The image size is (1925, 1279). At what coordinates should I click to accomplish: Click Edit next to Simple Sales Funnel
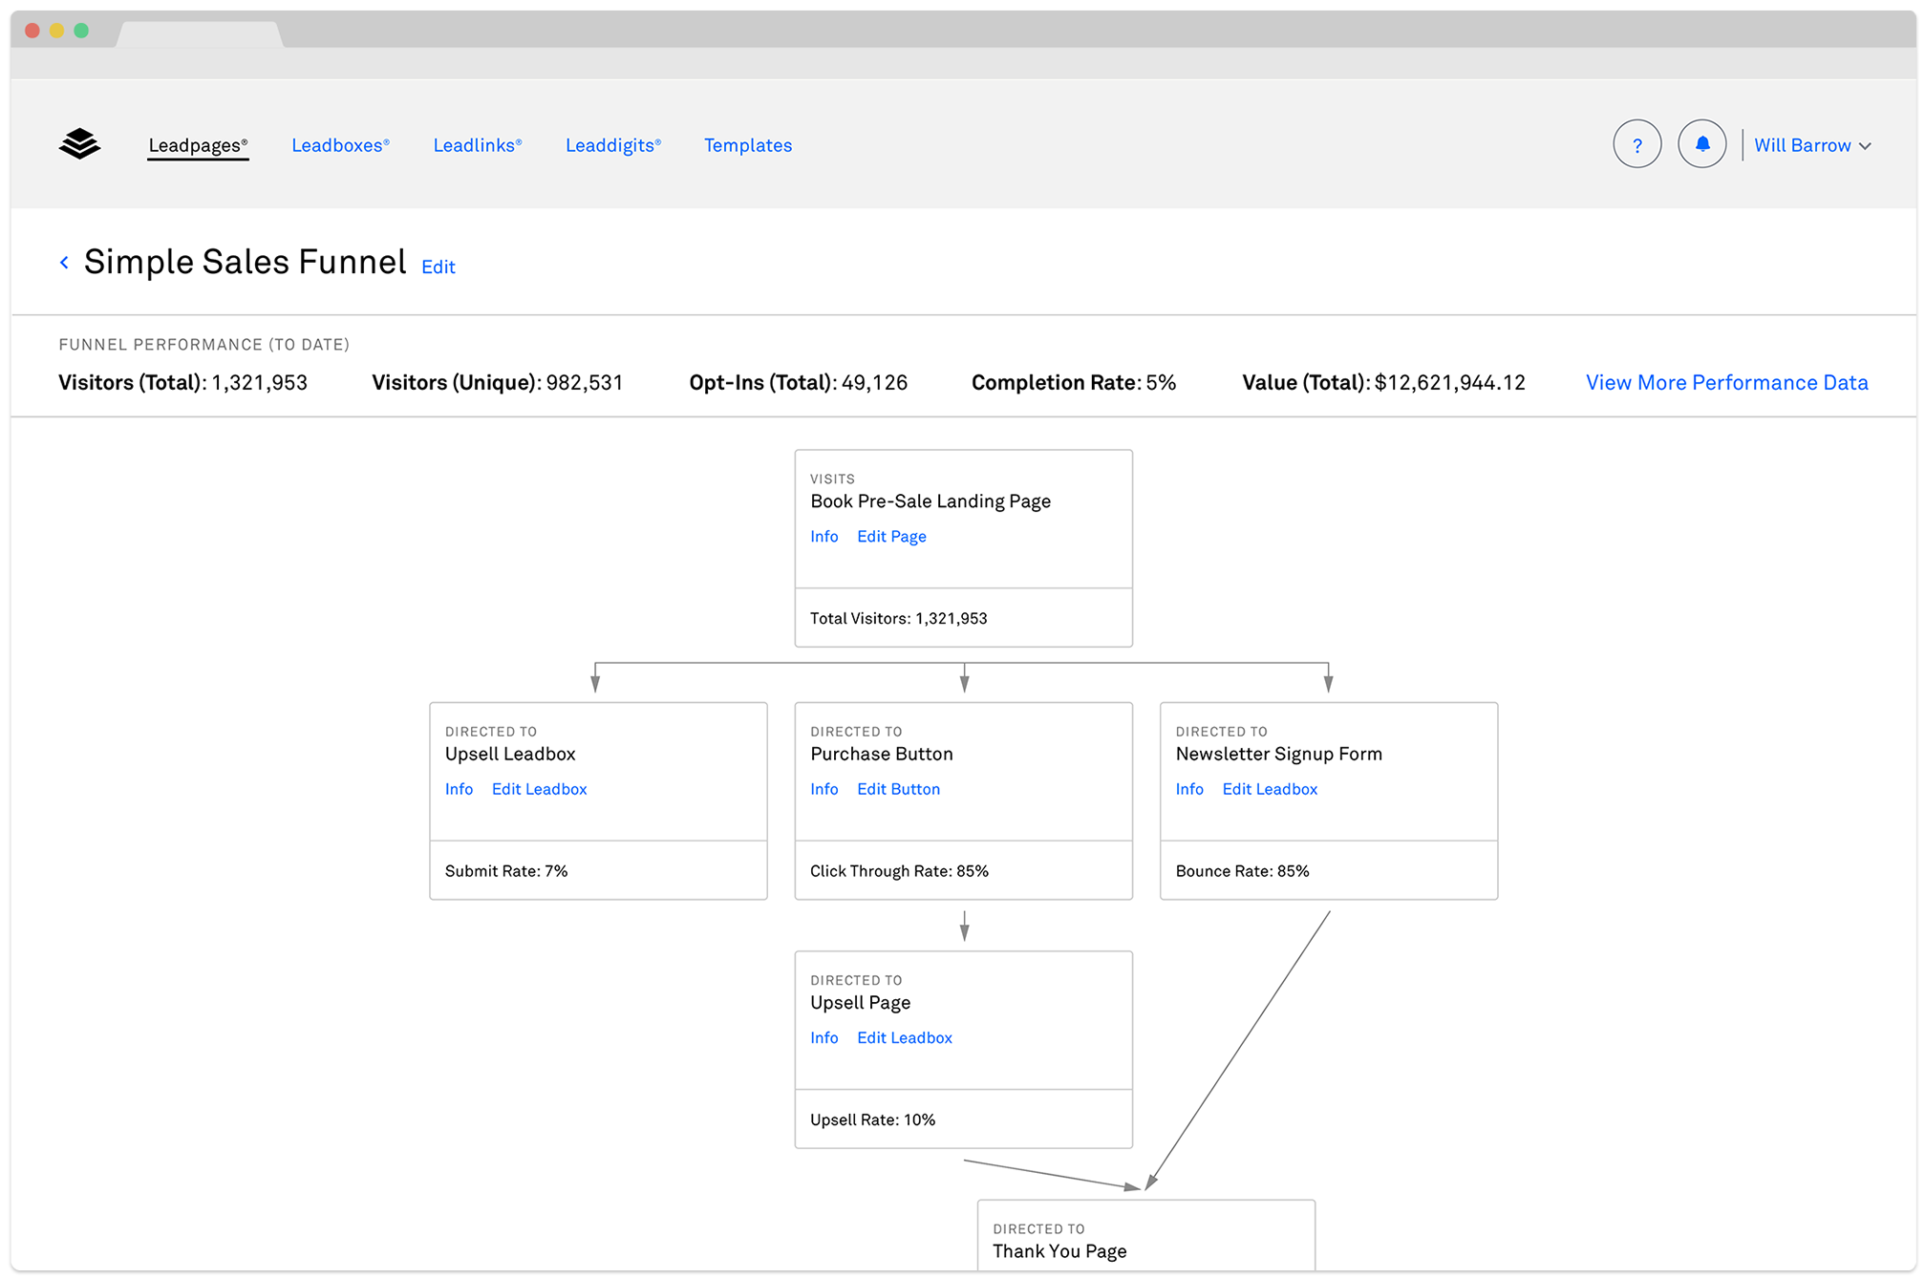(438, 266)
